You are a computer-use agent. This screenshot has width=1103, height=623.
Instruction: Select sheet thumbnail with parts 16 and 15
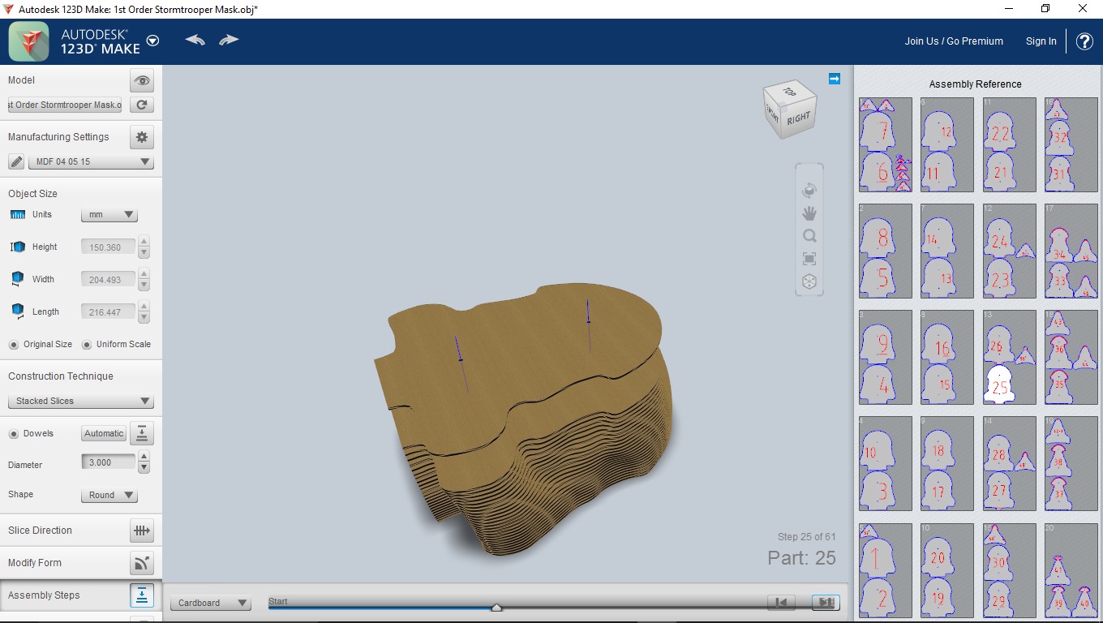pyautogui.click(x=947, y=357)
